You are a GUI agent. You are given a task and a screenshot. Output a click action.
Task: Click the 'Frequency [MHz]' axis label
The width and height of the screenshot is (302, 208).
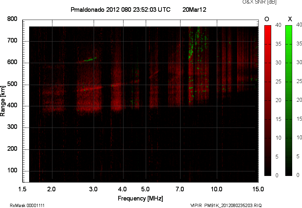pyautogui.click(x=141, y=199)
